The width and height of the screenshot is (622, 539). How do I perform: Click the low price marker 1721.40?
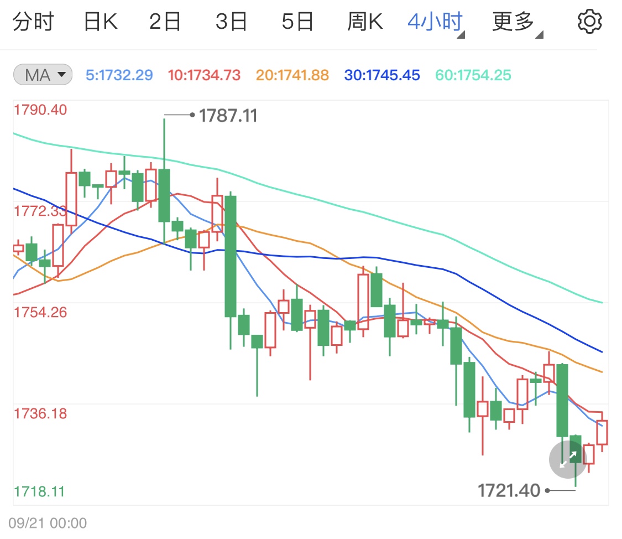tap(509, 491)
